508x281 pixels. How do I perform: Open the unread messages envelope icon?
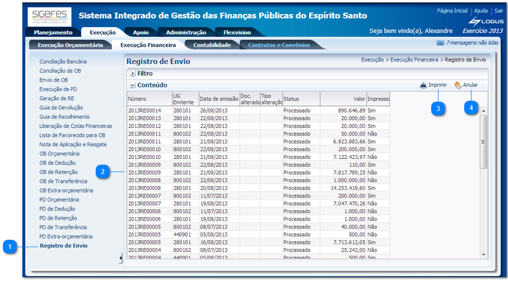[x=440, y=43]
